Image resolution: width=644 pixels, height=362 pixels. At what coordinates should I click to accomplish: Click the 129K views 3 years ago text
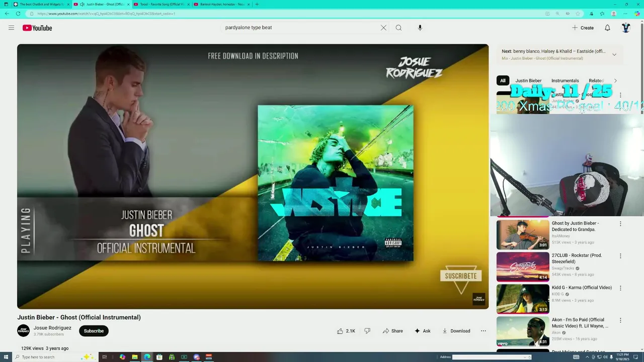pyautogui.click(x=45, y=348)
